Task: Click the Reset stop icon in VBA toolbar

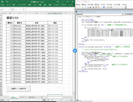Action: 88,7
